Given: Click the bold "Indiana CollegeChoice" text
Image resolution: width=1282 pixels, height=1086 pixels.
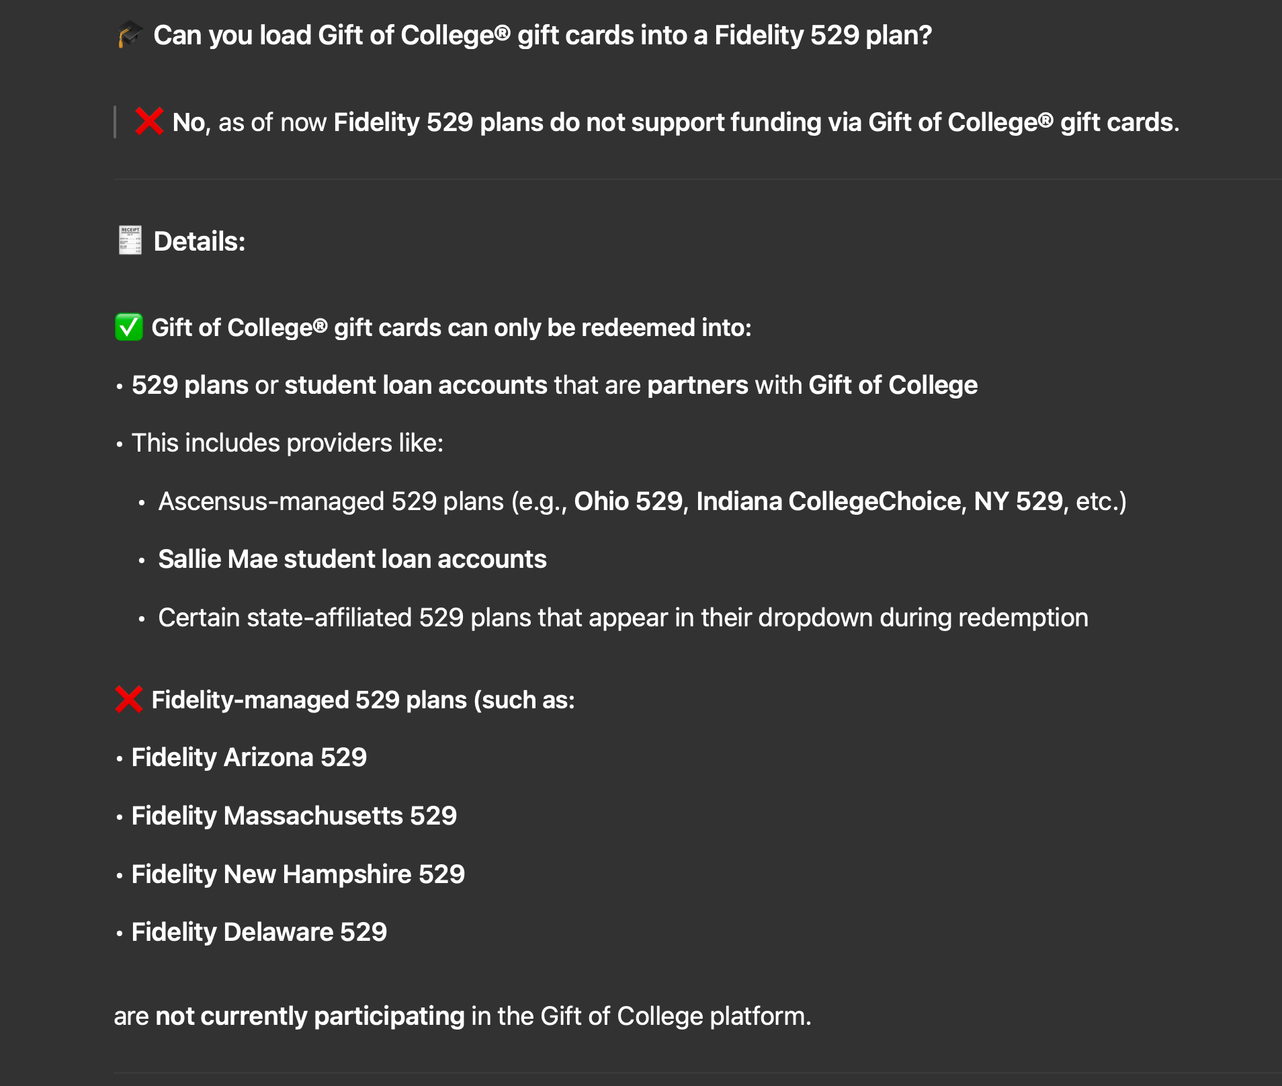Looking at the screenshot, I should pos(828,501).
